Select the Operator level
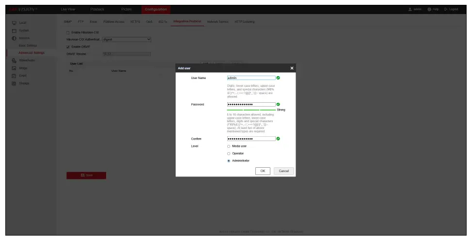 tap(229, 154)
